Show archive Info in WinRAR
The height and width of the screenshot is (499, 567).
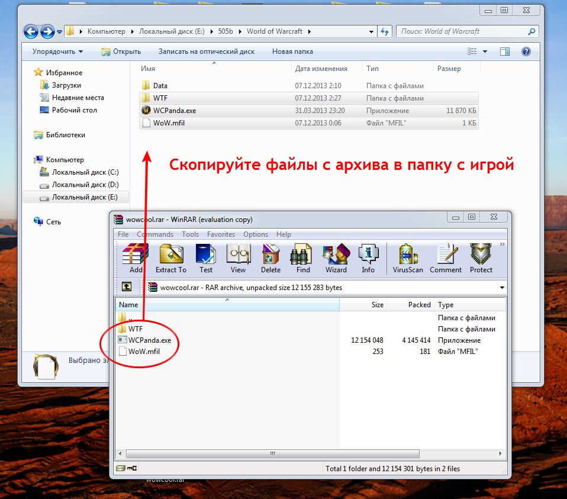click(368, 258)
